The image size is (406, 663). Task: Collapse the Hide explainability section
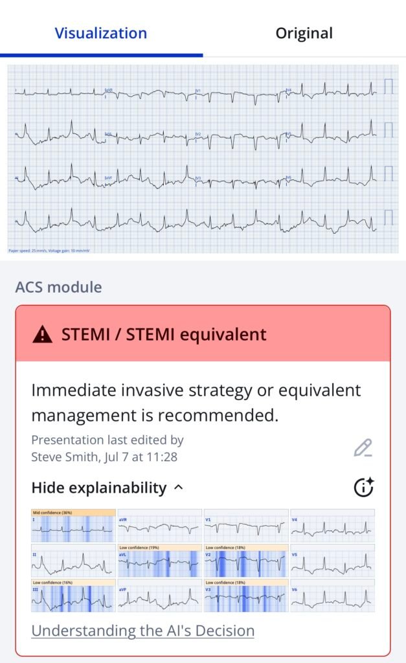tap(107, 488)
